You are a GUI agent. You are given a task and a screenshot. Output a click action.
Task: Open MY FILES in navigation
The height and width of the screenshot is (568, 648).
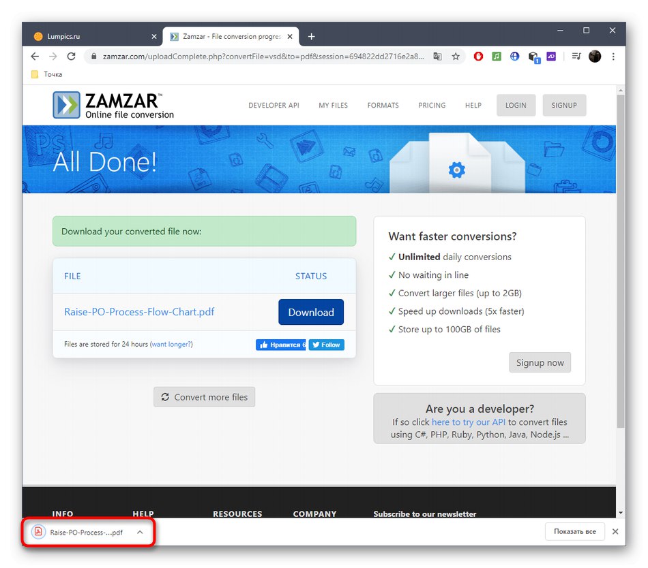333,105
